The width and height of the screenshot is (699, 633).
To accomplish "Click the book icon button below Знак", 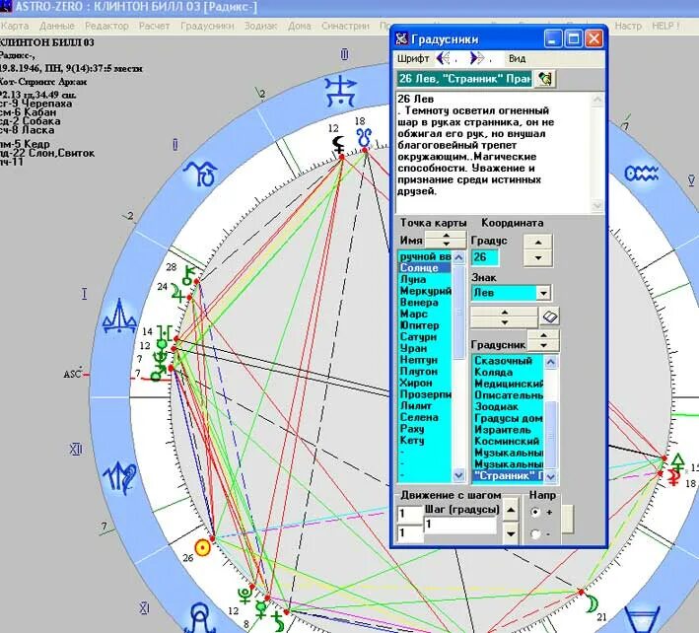I will [550, 316].
